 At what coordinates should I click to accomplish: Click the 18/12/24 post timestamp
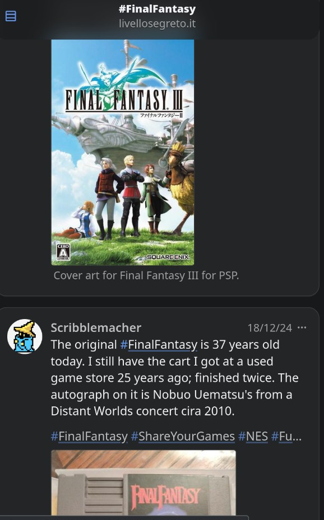tap(270, 328)
